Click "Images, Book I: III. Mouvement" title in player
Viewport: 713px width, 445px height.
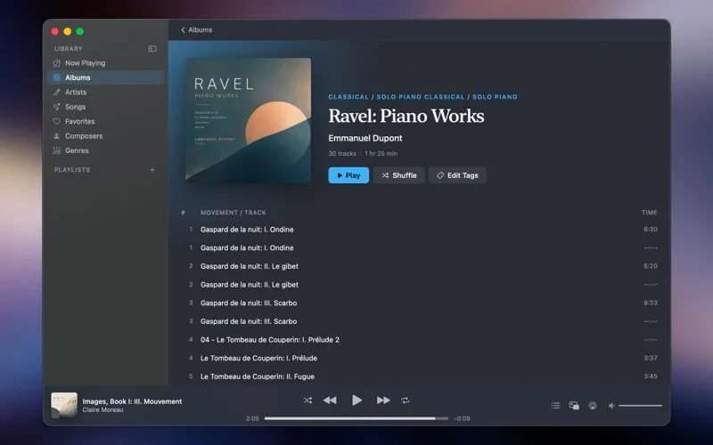pos(132,401)
